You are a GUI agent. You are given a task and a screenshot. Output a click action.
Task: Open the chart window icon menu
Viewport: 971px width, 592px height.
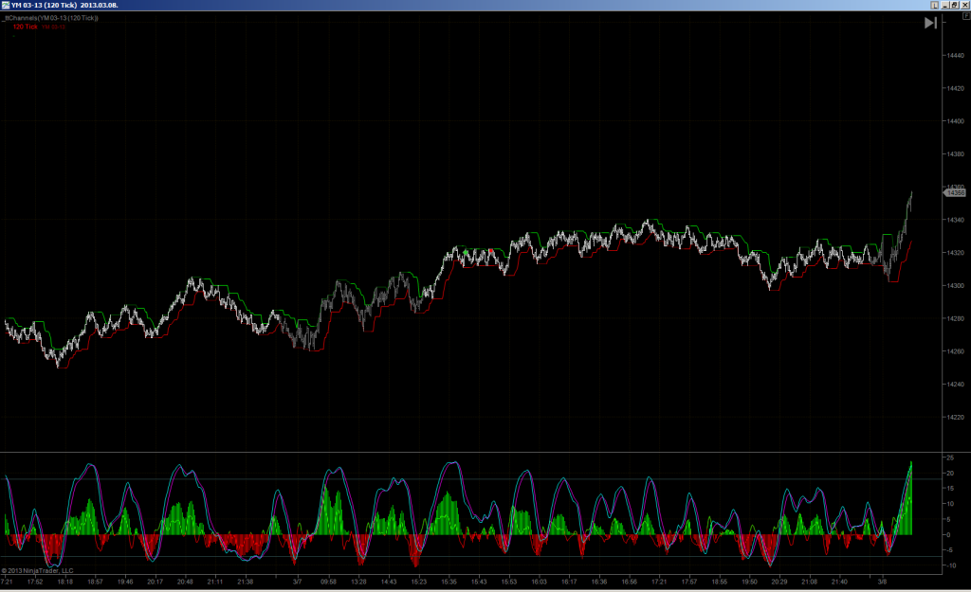[x=6, y=5]
